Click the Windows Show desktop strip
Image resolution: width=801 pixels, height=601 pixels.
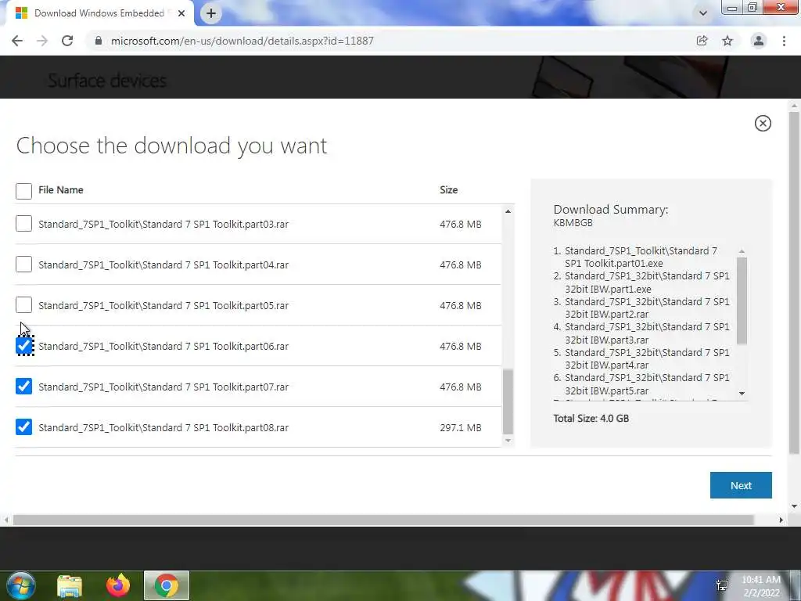click(x=796, y=585)
